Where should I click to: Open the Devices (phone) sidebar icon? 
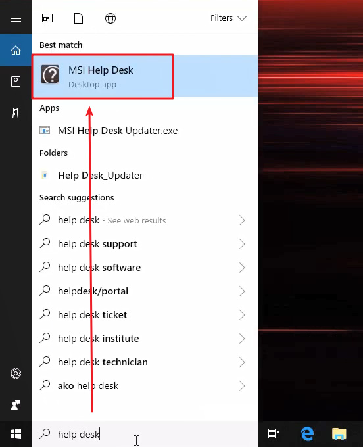coord(16,113)
